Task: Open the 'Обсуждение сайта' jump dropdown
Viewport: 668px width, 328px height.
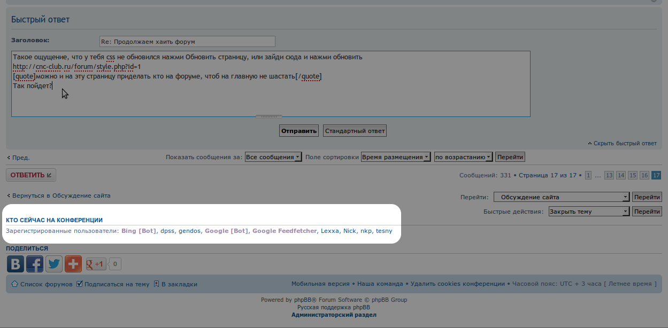Action: (x=562, y=197)
